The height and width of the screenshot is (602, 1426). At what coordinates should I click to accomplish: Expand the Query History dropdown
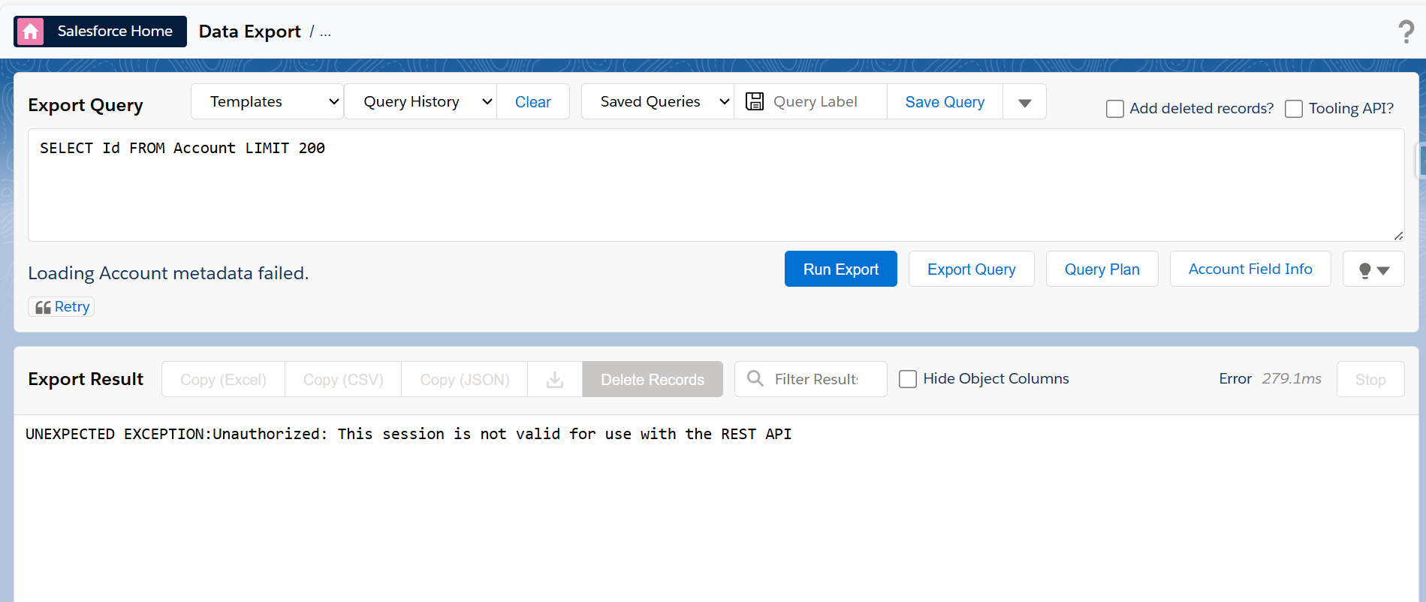pyautogui.click(x=421, y=101)
